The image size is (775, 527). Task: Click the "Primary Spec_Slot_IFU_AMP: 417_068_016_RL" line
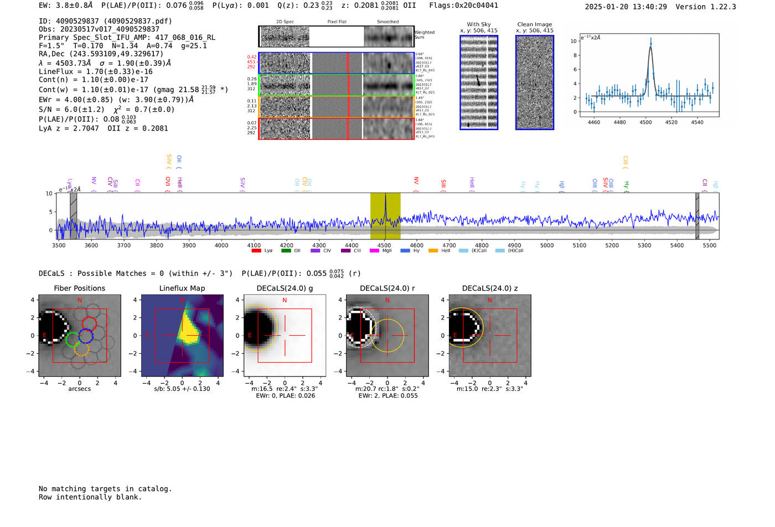pos(127,38)
